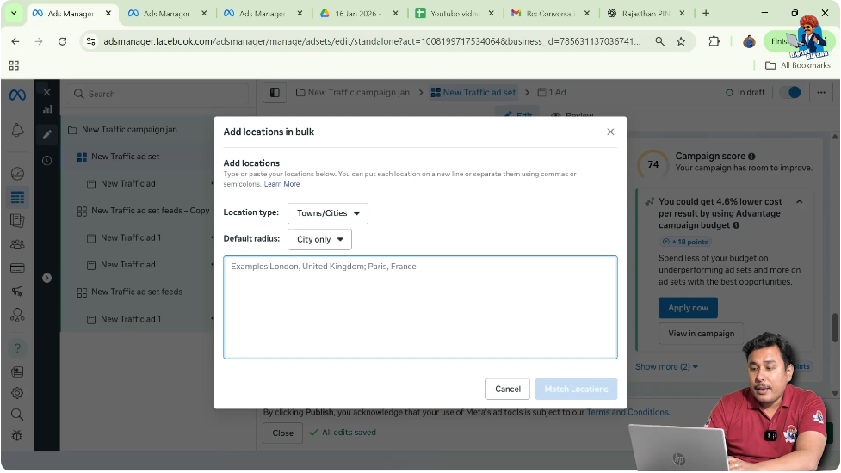The width and height of the screenshot is (841, 473).
Task: Click the pencil edit icon in narrow panel
Action: pos(47,134)
